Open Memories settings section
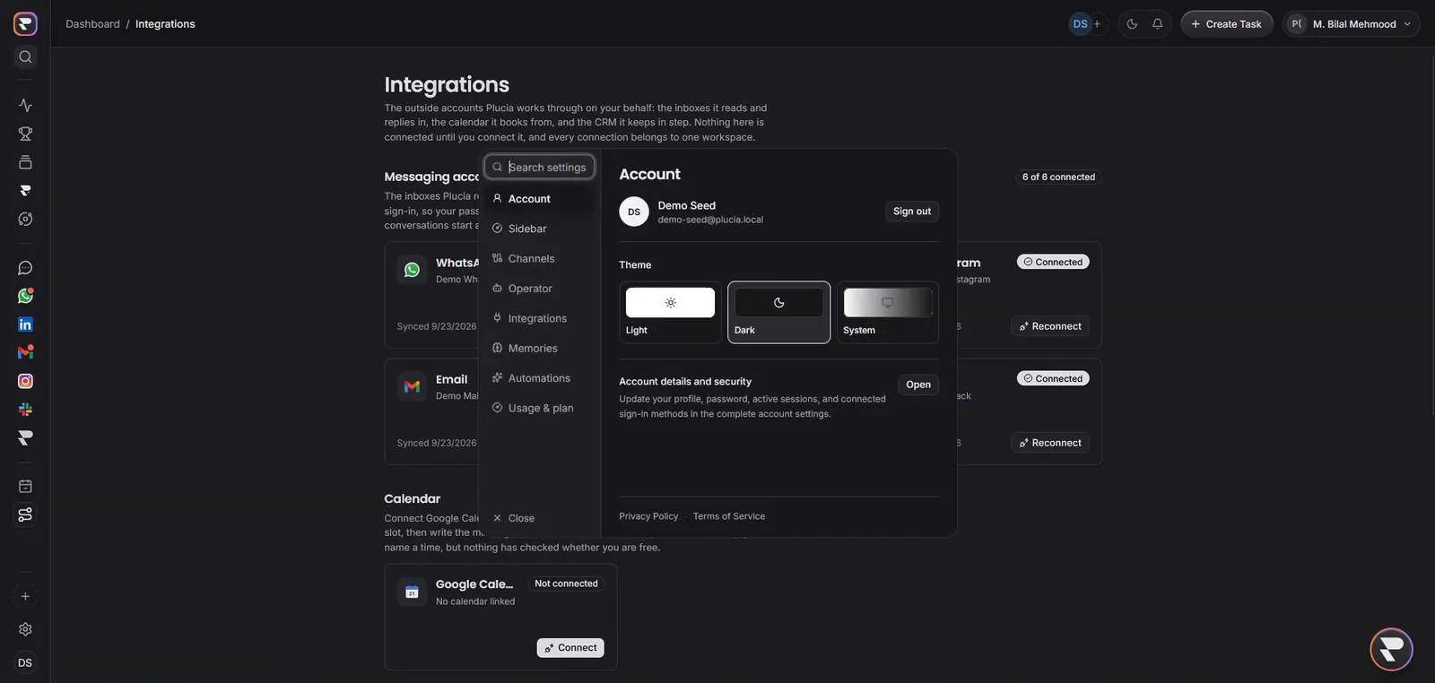1435x683 pixels. click(x=539, y=348)
